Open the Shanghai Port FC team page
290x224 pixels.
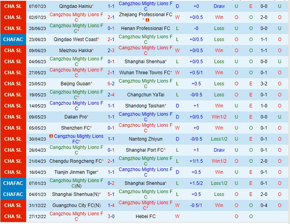[145, 150]
